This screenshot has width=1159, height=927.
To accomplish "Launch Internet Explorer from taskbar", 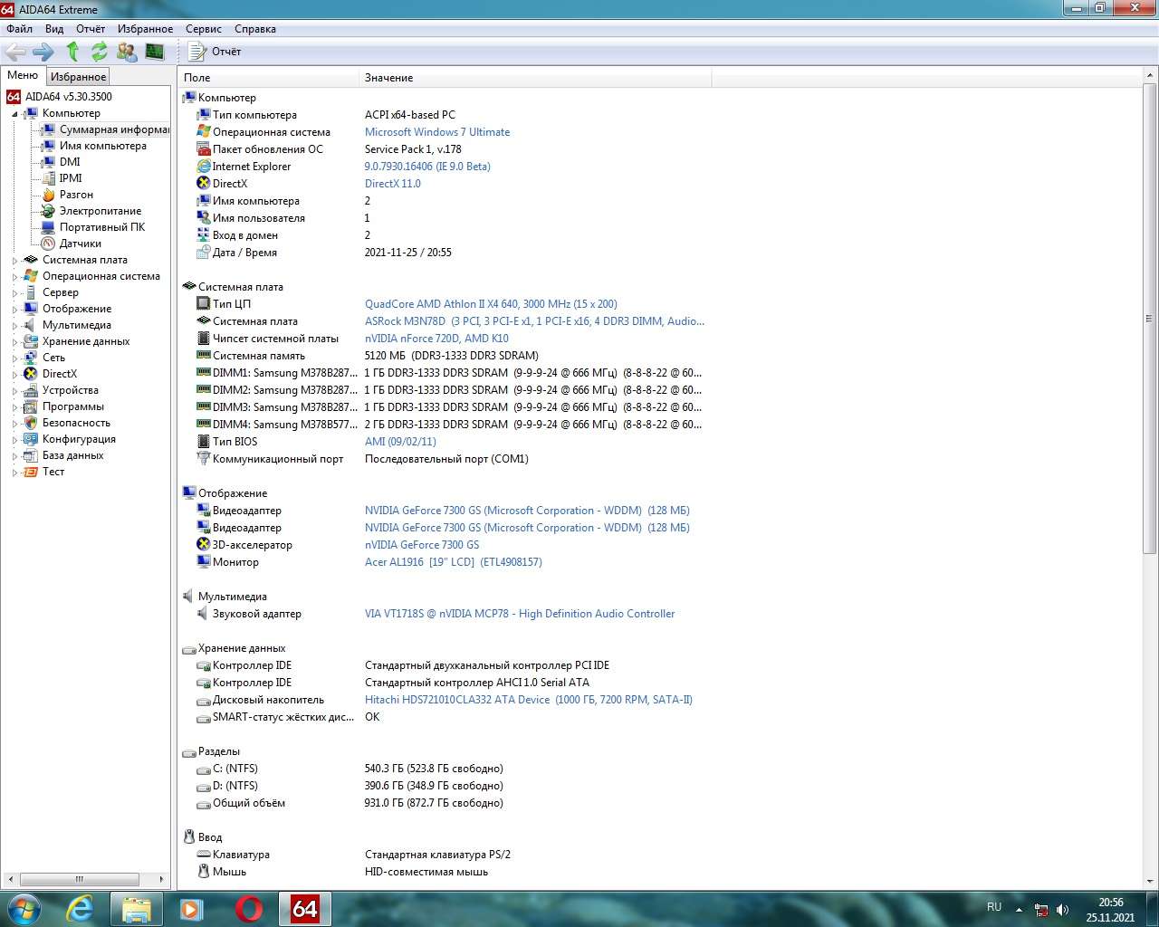I will pos(81,908).
